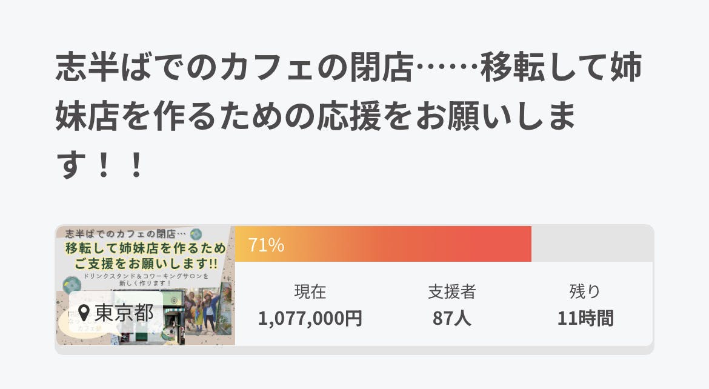Click yellow-highlighted 移転して姉妹店を作るため banner text
This screenshot has height=389, width=709.
[x=145, y=248]
